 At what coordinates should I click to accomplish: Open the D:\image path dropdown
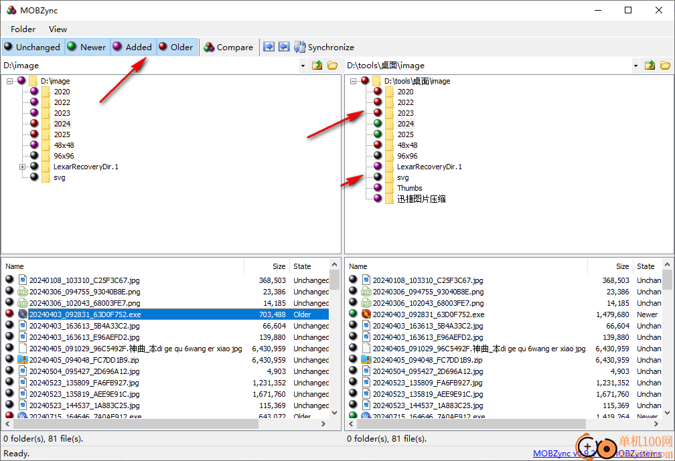(303, 66)
